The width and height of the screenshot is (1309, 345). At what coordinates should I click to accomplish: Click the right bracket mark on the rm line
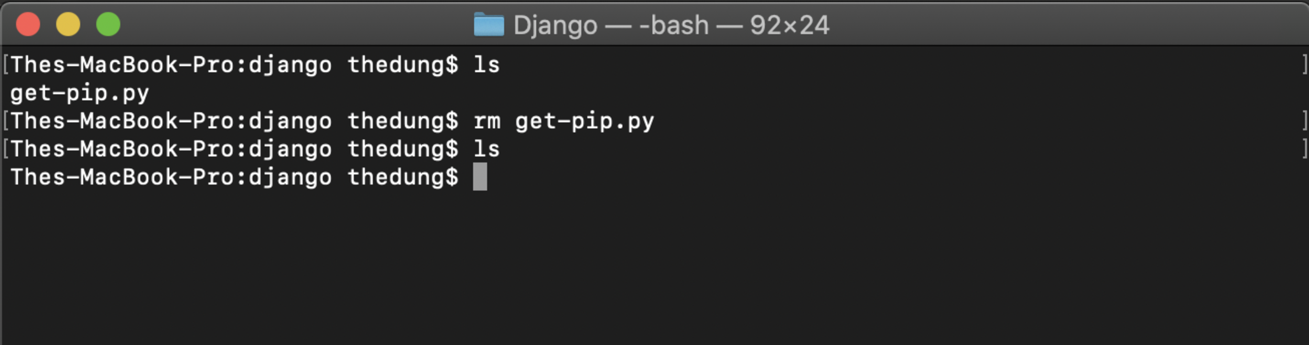coord(1304,121)
